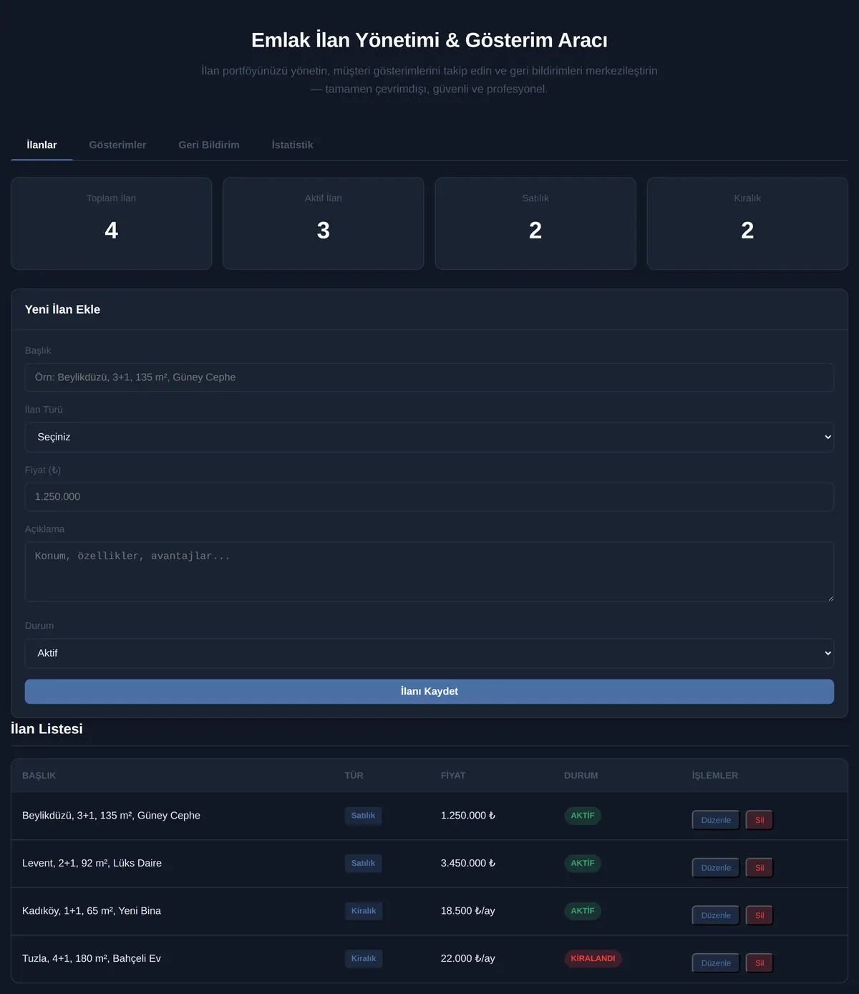Viewport: 859px width, 994px height.
Task: Click the price '3.450.000 ₺'
Action: pyautogui.click(x=468, y=863)
